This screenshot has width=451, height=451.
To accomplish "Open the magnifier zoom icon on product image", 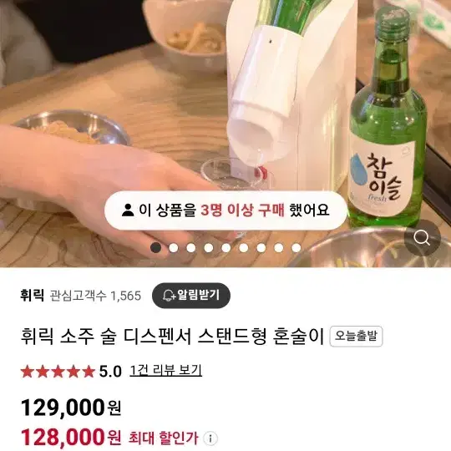I will 423,238.
